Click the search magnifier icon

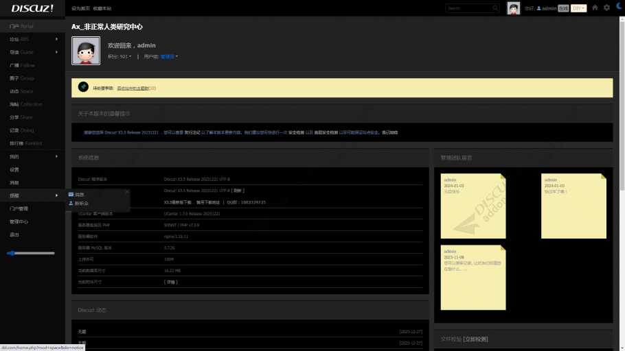click(495, 8)
